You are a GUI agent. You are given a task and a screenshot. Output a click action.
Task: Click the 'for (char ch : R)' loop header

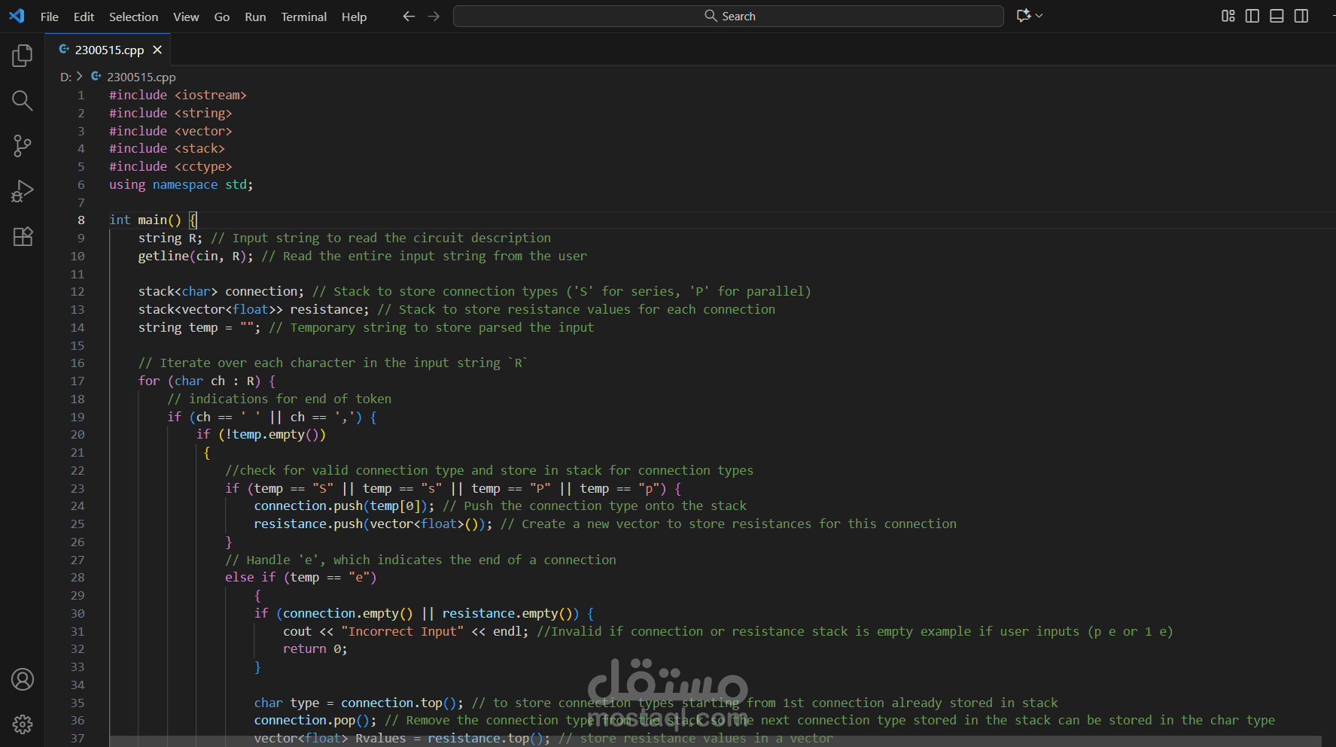[x=207, y=381]
